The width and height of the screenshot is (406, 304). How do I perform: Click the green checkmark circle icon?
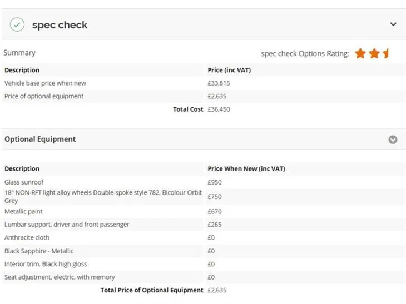click(x=17, y=25)
